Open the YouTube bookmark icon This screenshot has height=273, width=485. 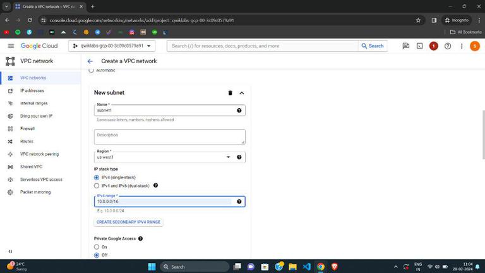6,32
